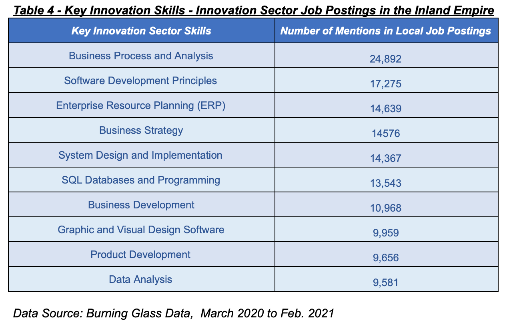
Task: Click the Number of Mentions column header
Action: tap(386, 31)
